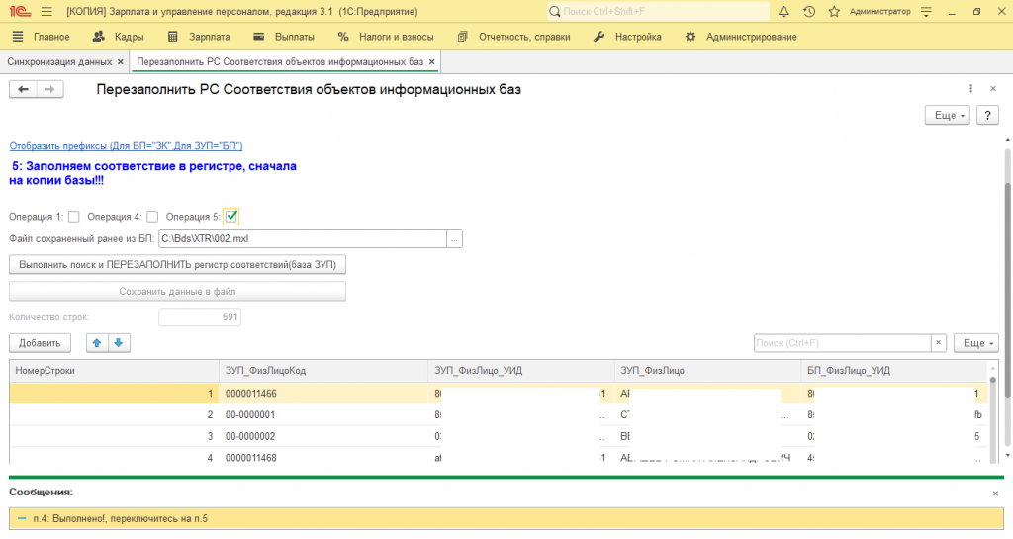The width and height of the screenshot is (1013, 539).
Task: Open the Главное section
Action: click(x=51, y=37)
